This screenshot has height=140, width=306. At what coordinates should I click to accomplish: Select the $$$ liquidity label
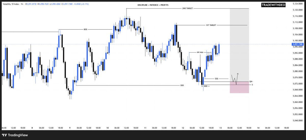(x=216, y=79)
